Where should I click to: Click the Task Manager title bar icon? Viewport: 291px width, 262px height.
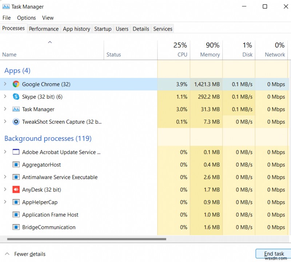(6, 7)
